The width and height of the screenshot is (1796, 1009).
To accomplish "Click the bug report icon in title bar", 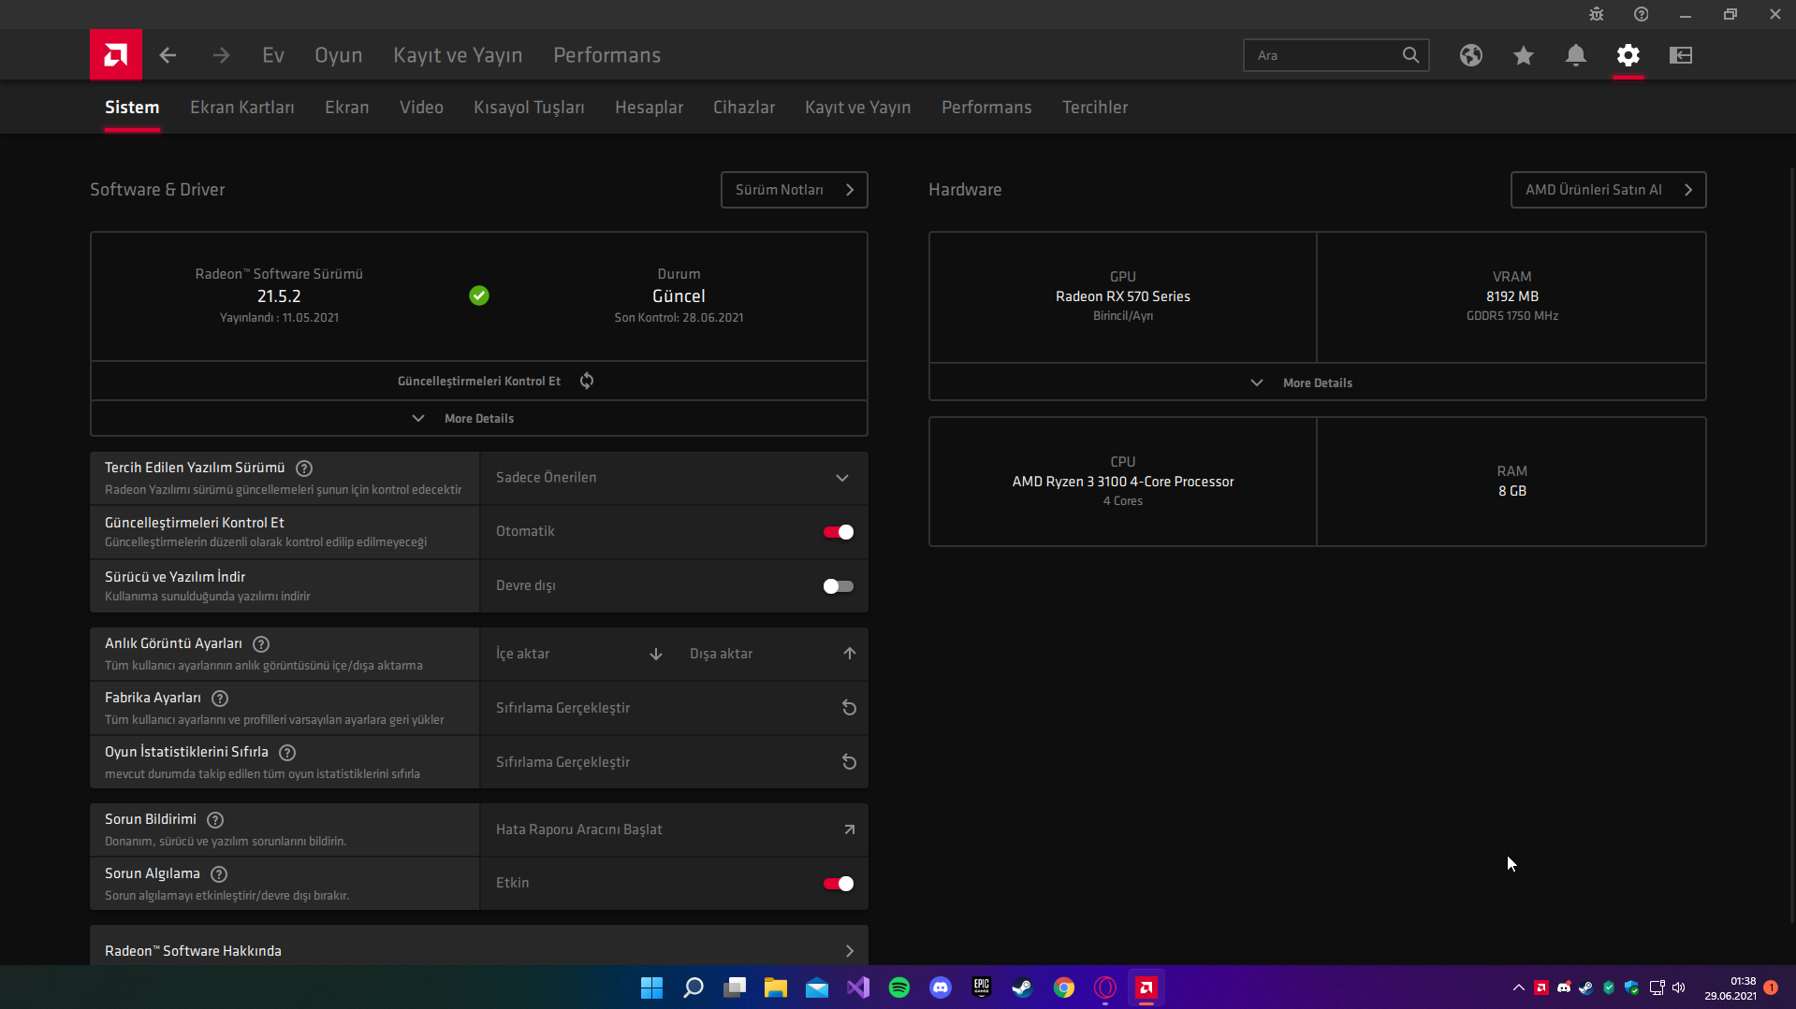I will pyautogui.click(x=1596, y=14).
